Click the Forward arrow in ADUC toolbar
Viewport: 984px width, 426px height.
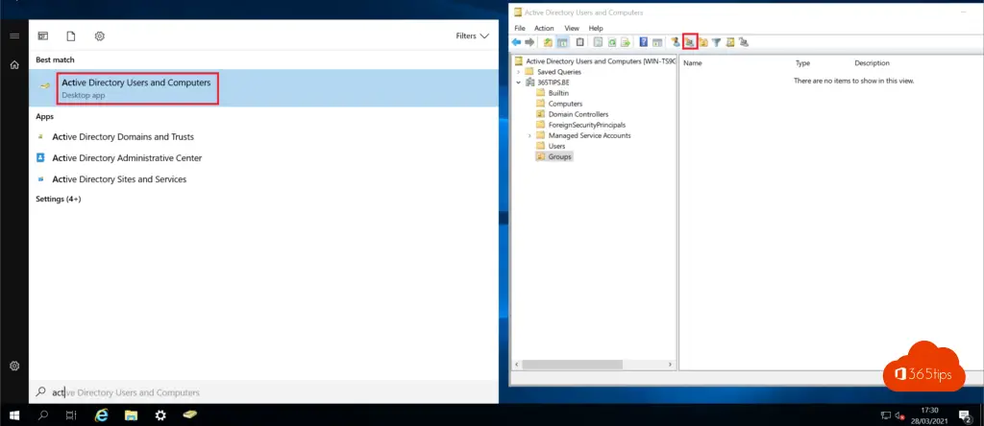pos(529,42)
